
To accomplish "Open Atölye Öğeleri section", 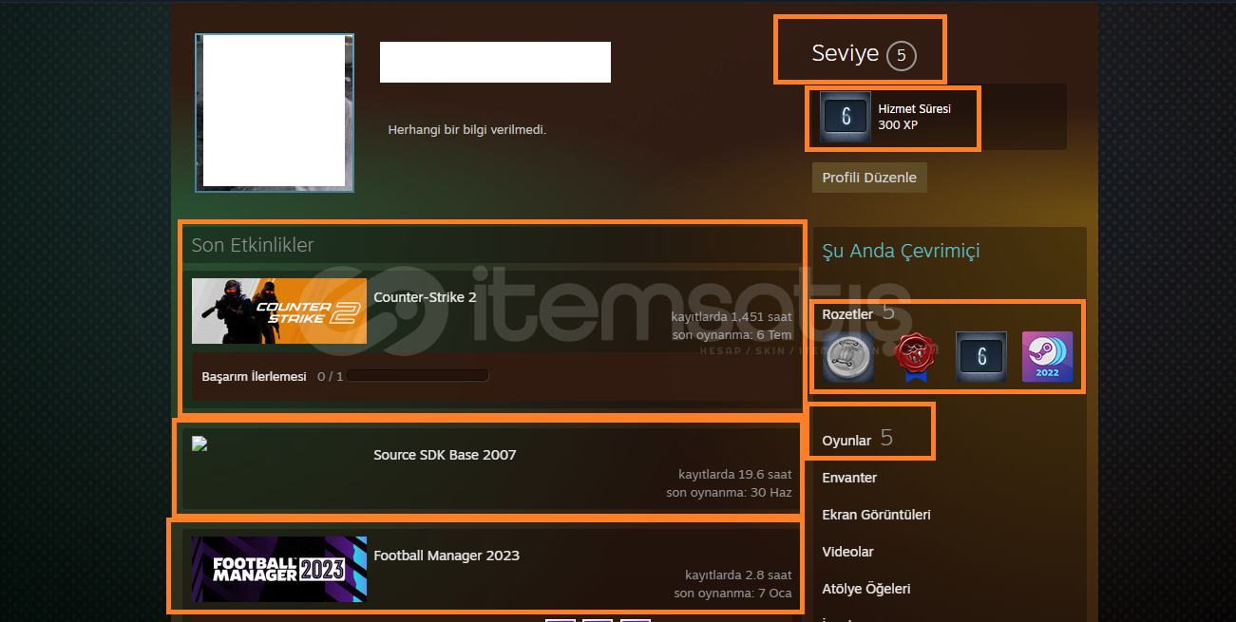I will (x=866, y=589).
